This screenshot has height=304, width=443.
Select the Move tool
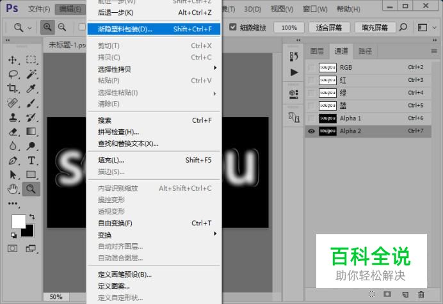[x=12, y=60]
